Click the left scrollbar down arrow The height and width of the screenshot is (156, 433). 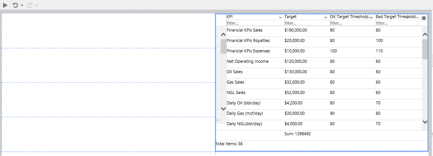coord(223,109)
